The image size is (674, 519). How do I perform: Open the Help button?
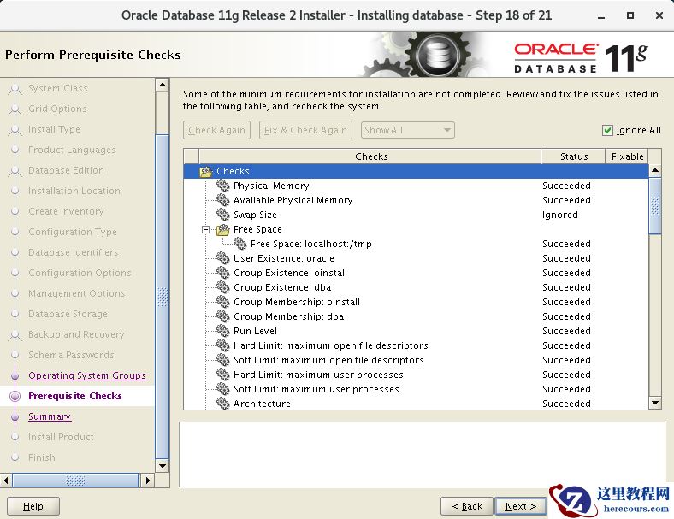[33, 506]
